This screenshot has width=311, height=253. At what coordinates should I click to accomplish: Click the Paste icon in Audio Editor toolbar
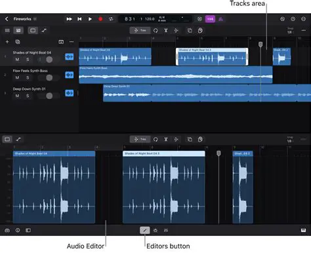click(x=200, y=139)
